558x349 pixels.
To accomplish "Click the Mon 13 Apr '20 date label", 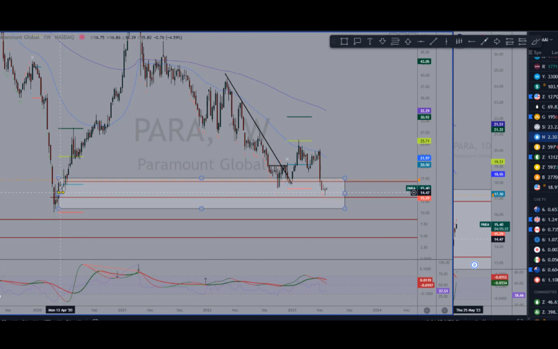I will pos(60,310).
